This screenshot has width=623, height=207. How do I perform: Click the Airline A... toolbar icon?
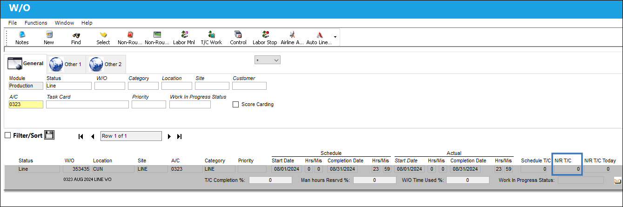292,38
